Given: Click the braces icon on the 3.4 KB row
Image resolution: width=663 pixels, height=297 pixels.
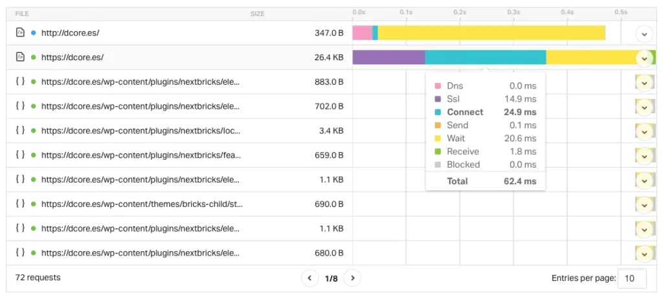Looking at the screenshot, I should (x=20, y=131).
